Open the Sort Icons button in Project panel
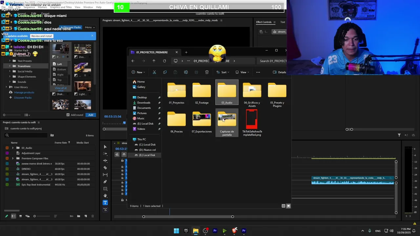Image resolution: width=420 pixels, height=236 pixels. (x=55, y=216)
